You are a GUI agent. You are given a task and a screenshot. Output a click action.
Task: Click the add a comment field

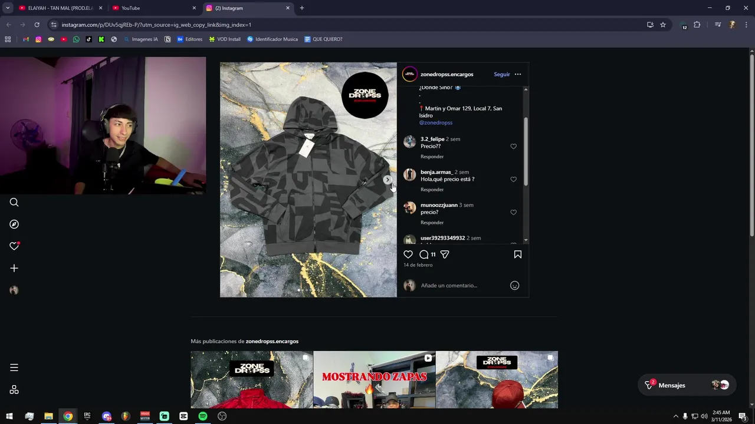[x=463, y=286]
